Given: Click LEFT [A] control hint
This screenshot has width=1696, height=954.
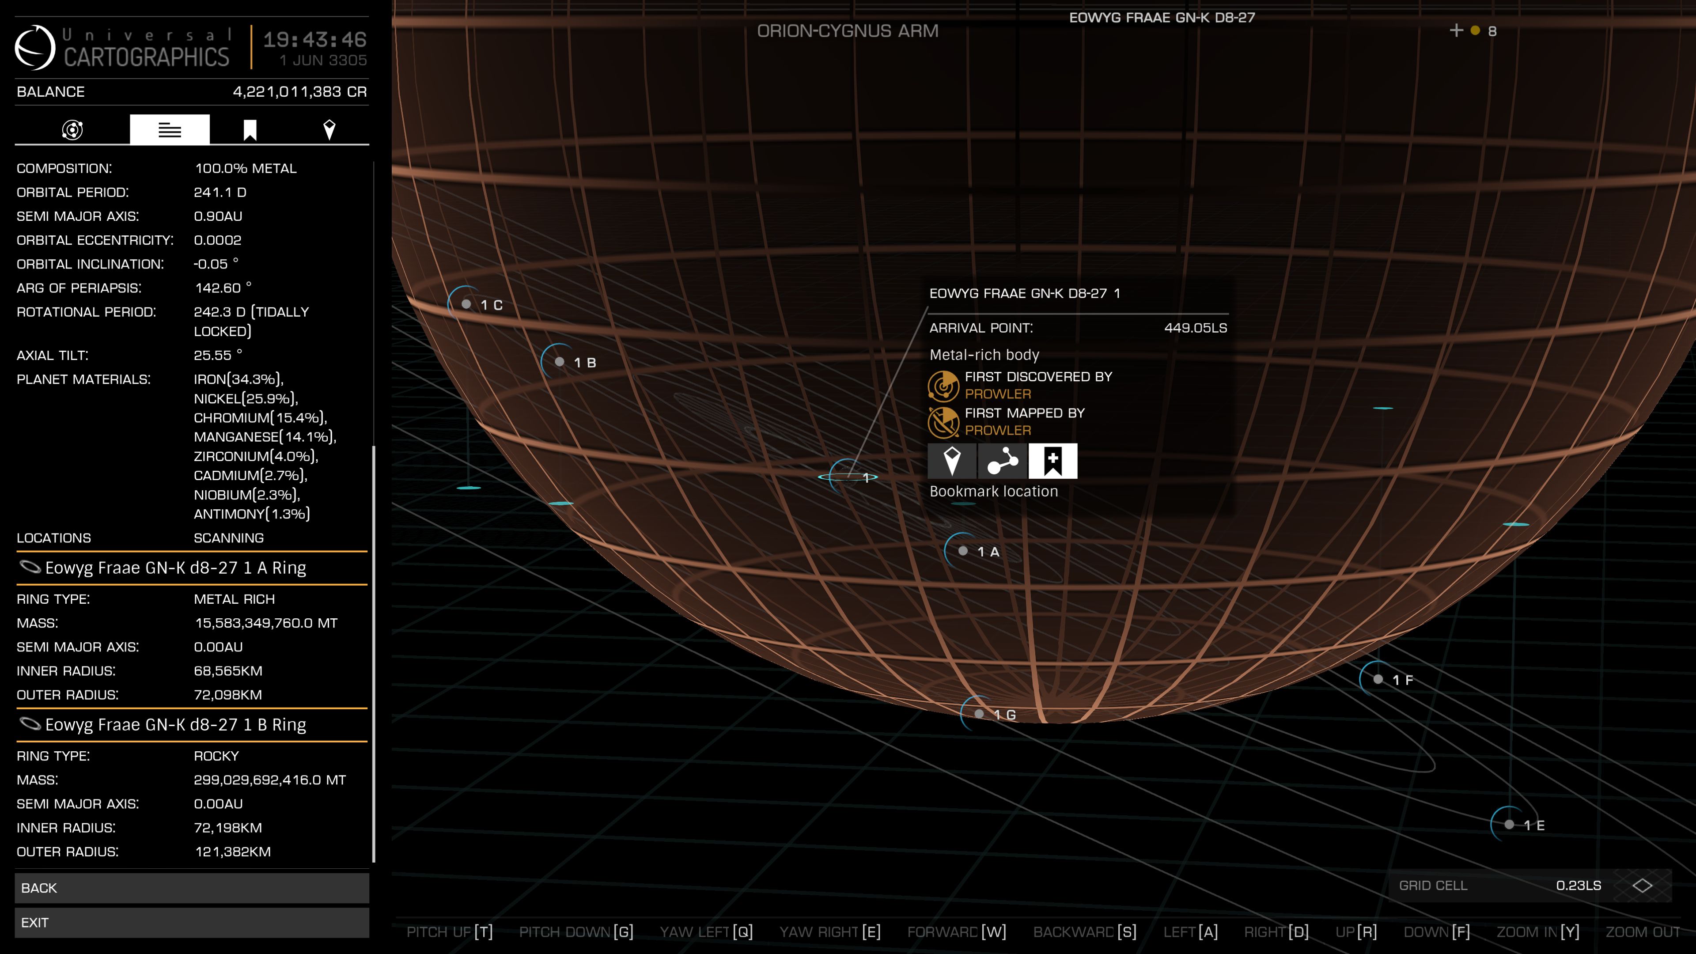Looking at the screenshot, I should [1190, 931].
